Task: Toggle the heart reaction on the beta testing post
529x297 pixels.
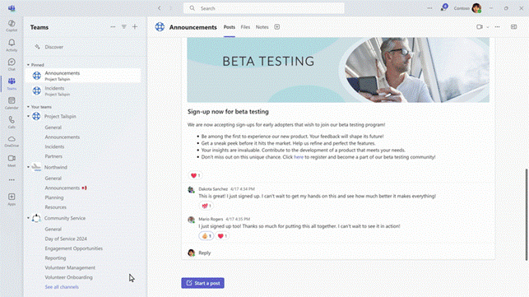Action: pos(195,175)
